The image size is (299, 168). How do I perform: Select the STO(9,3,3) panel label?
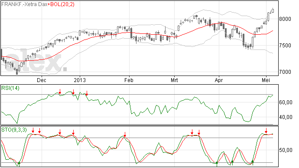click(14, 130)
